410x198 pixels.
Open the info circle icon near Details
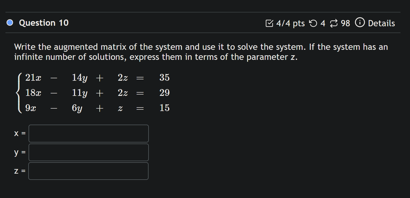click(359, 23)
